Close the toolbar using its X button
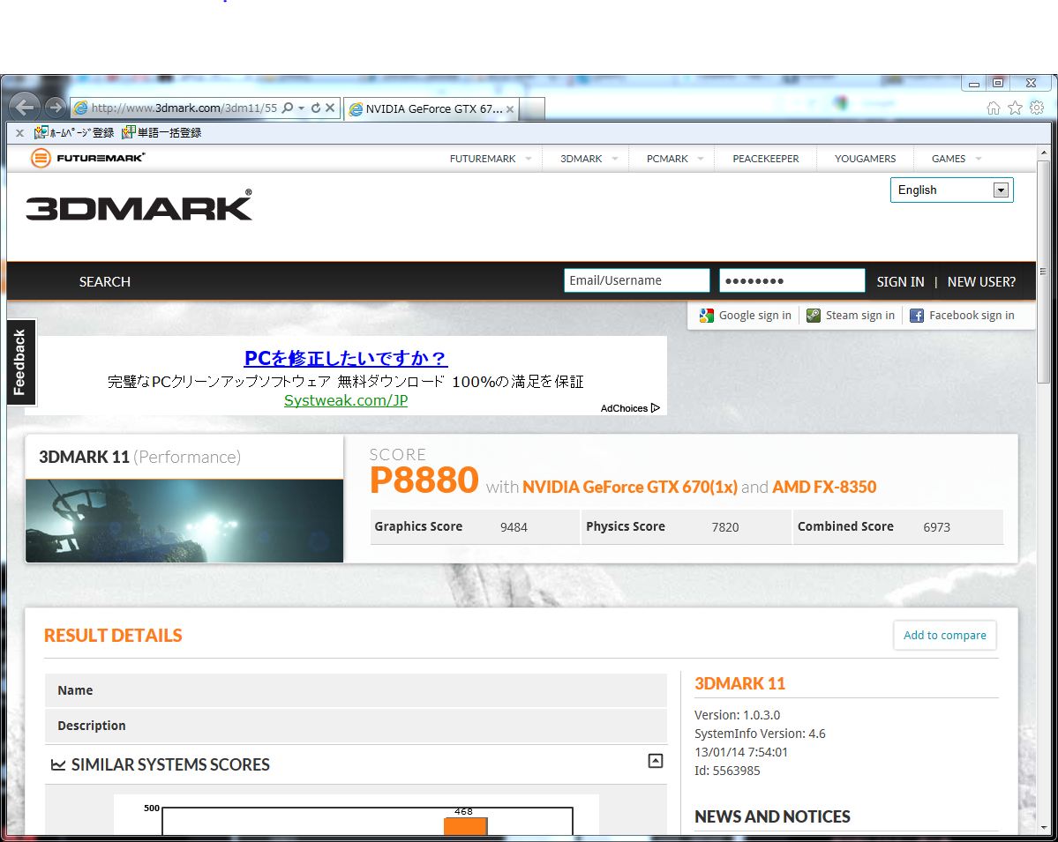Viewport: 1058px width, 842px height. pos(19,133)
